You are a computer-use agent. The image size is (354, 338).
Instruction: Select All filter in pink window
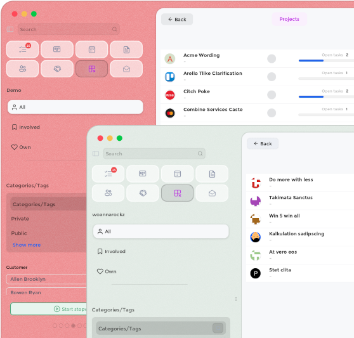[75, 107]
